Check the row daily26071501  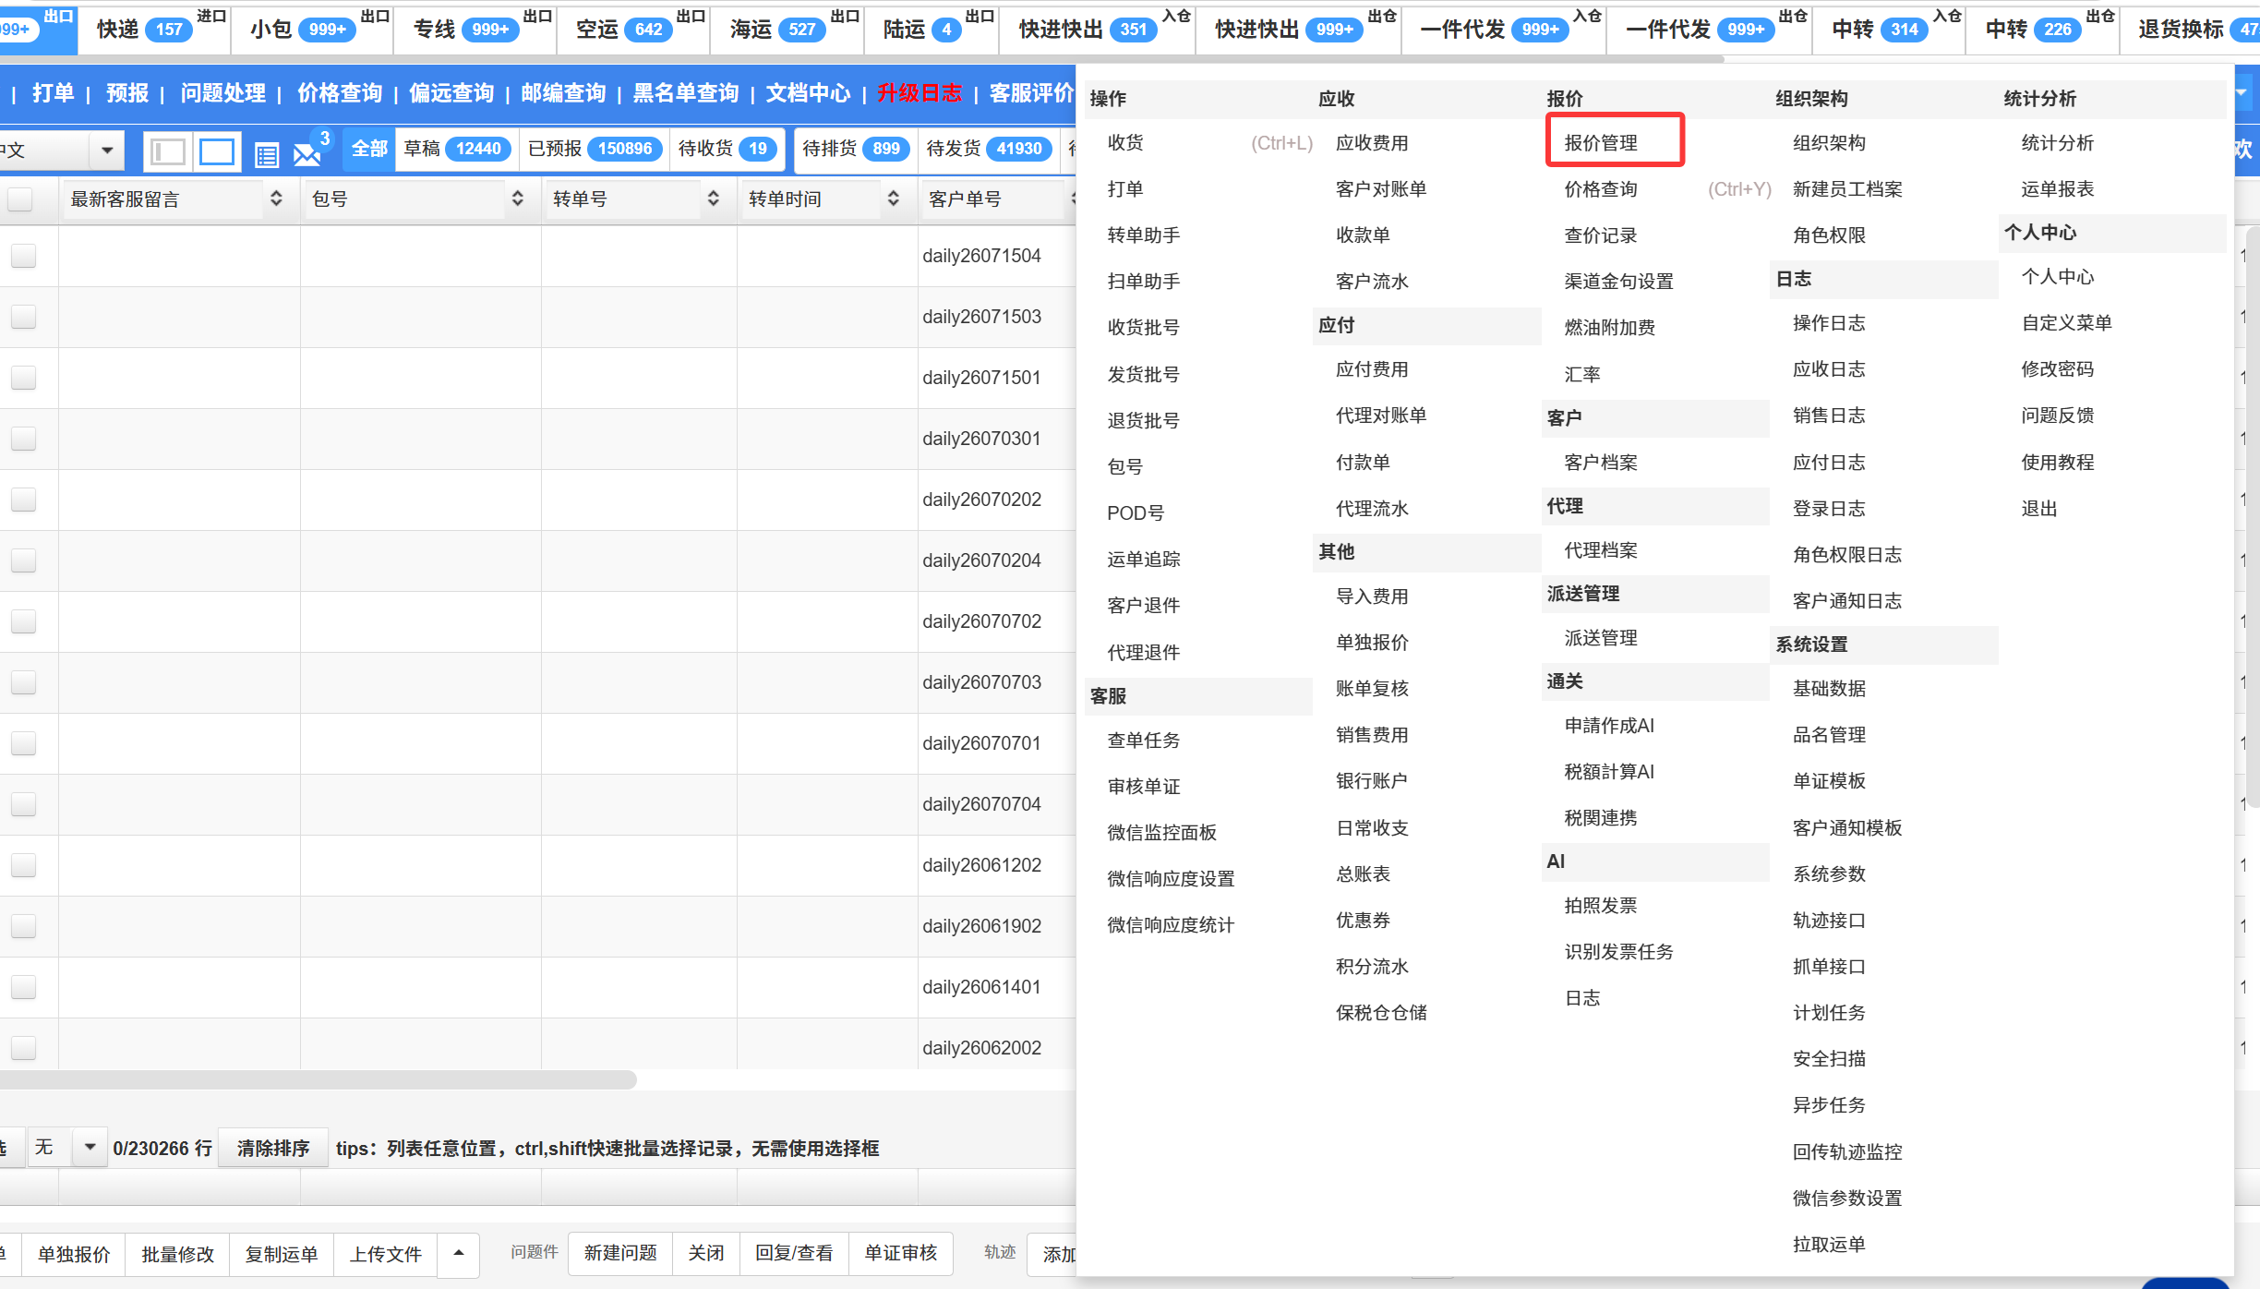pos(23,378)
